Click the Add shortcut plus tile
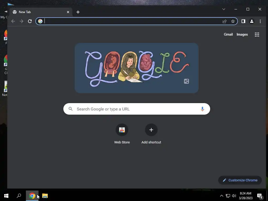Screen dimensions: 268x201 (151, 134)
